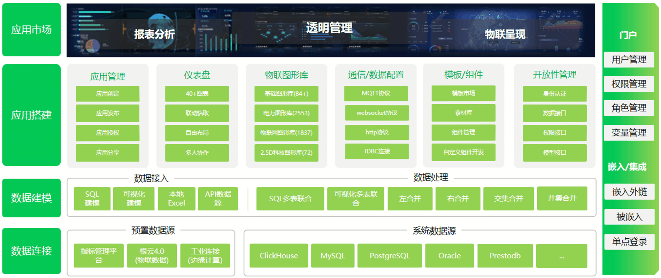Open 用户管理 in the 门户 panel
The height and width of the screenshot is (278, 661).
point(629,60)
